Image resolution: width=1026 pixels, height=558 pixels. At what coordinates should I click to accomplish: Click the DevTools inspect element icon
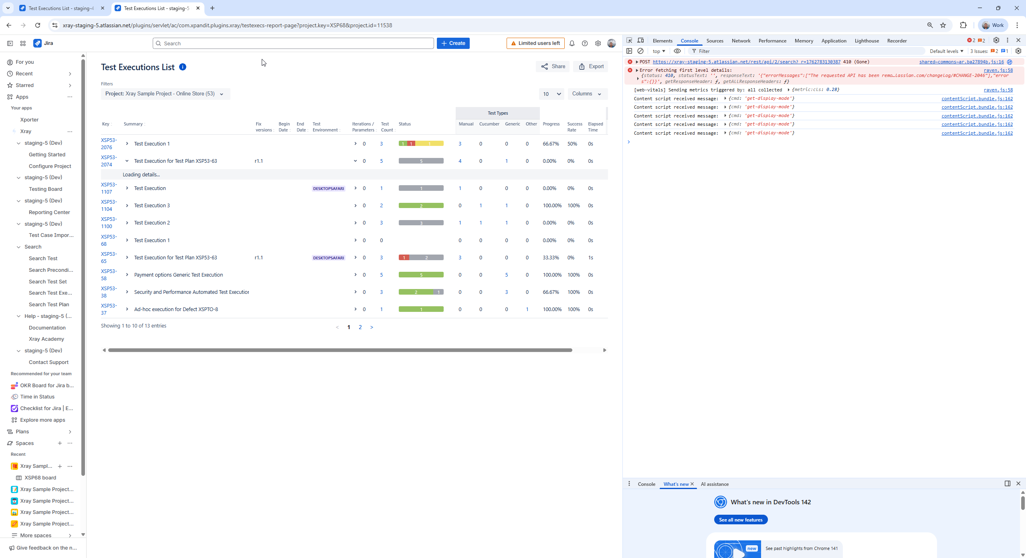(629, 40)
